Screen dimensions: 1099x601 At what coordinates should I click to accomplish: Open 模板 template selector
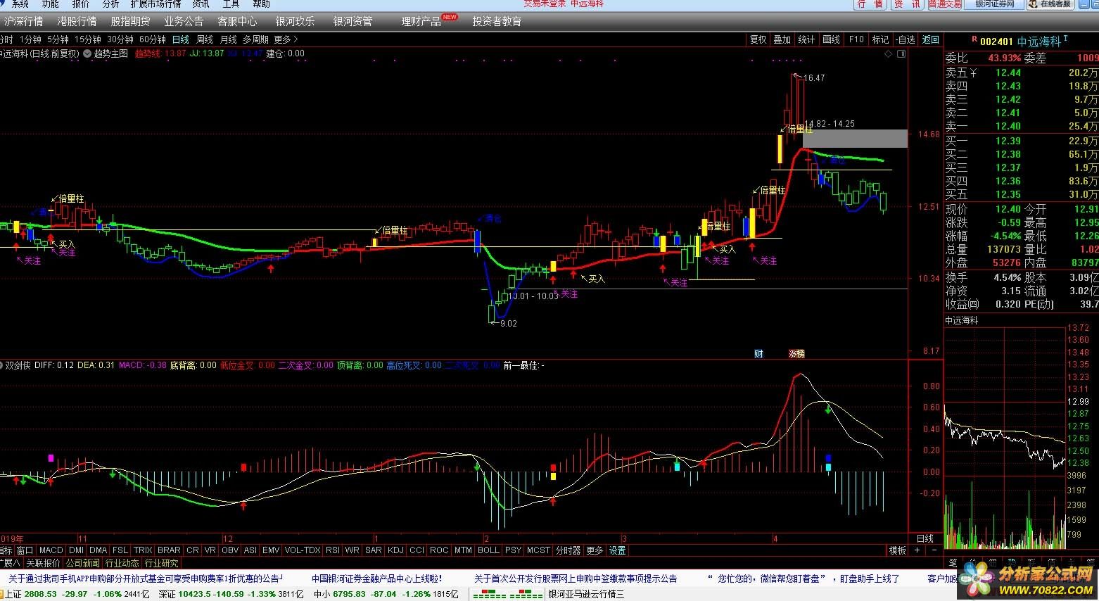[898, 550]
